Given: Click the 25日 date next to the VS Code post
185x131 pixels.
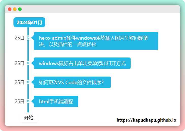Looking at the screenshot, I should [x=19, y=82].
